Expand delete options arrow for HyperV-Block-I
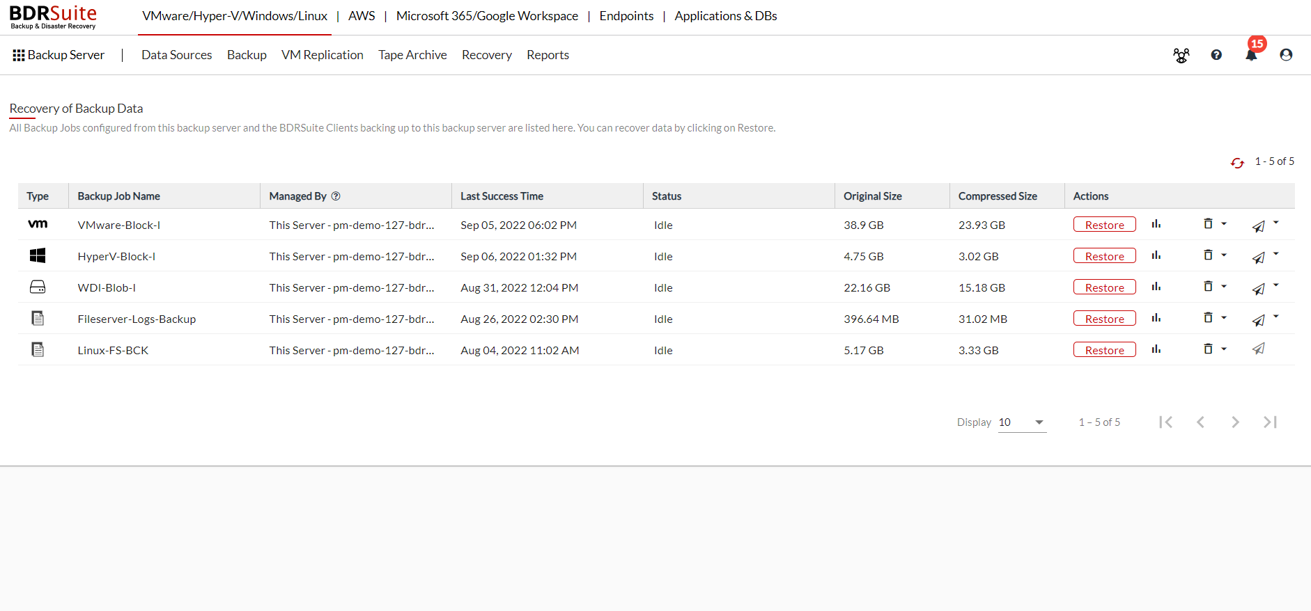 point(1224,255)
